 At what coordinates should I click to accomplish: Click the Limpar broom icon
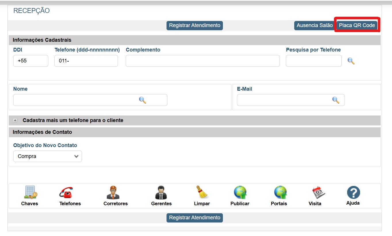click(202, 193)
